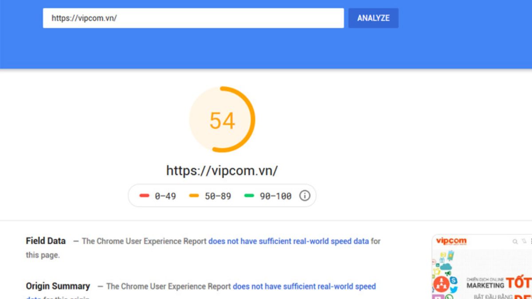Click the shopping cart icon in the preview
Viewport: 532px width, 299px height.
[x=524, y=241]
